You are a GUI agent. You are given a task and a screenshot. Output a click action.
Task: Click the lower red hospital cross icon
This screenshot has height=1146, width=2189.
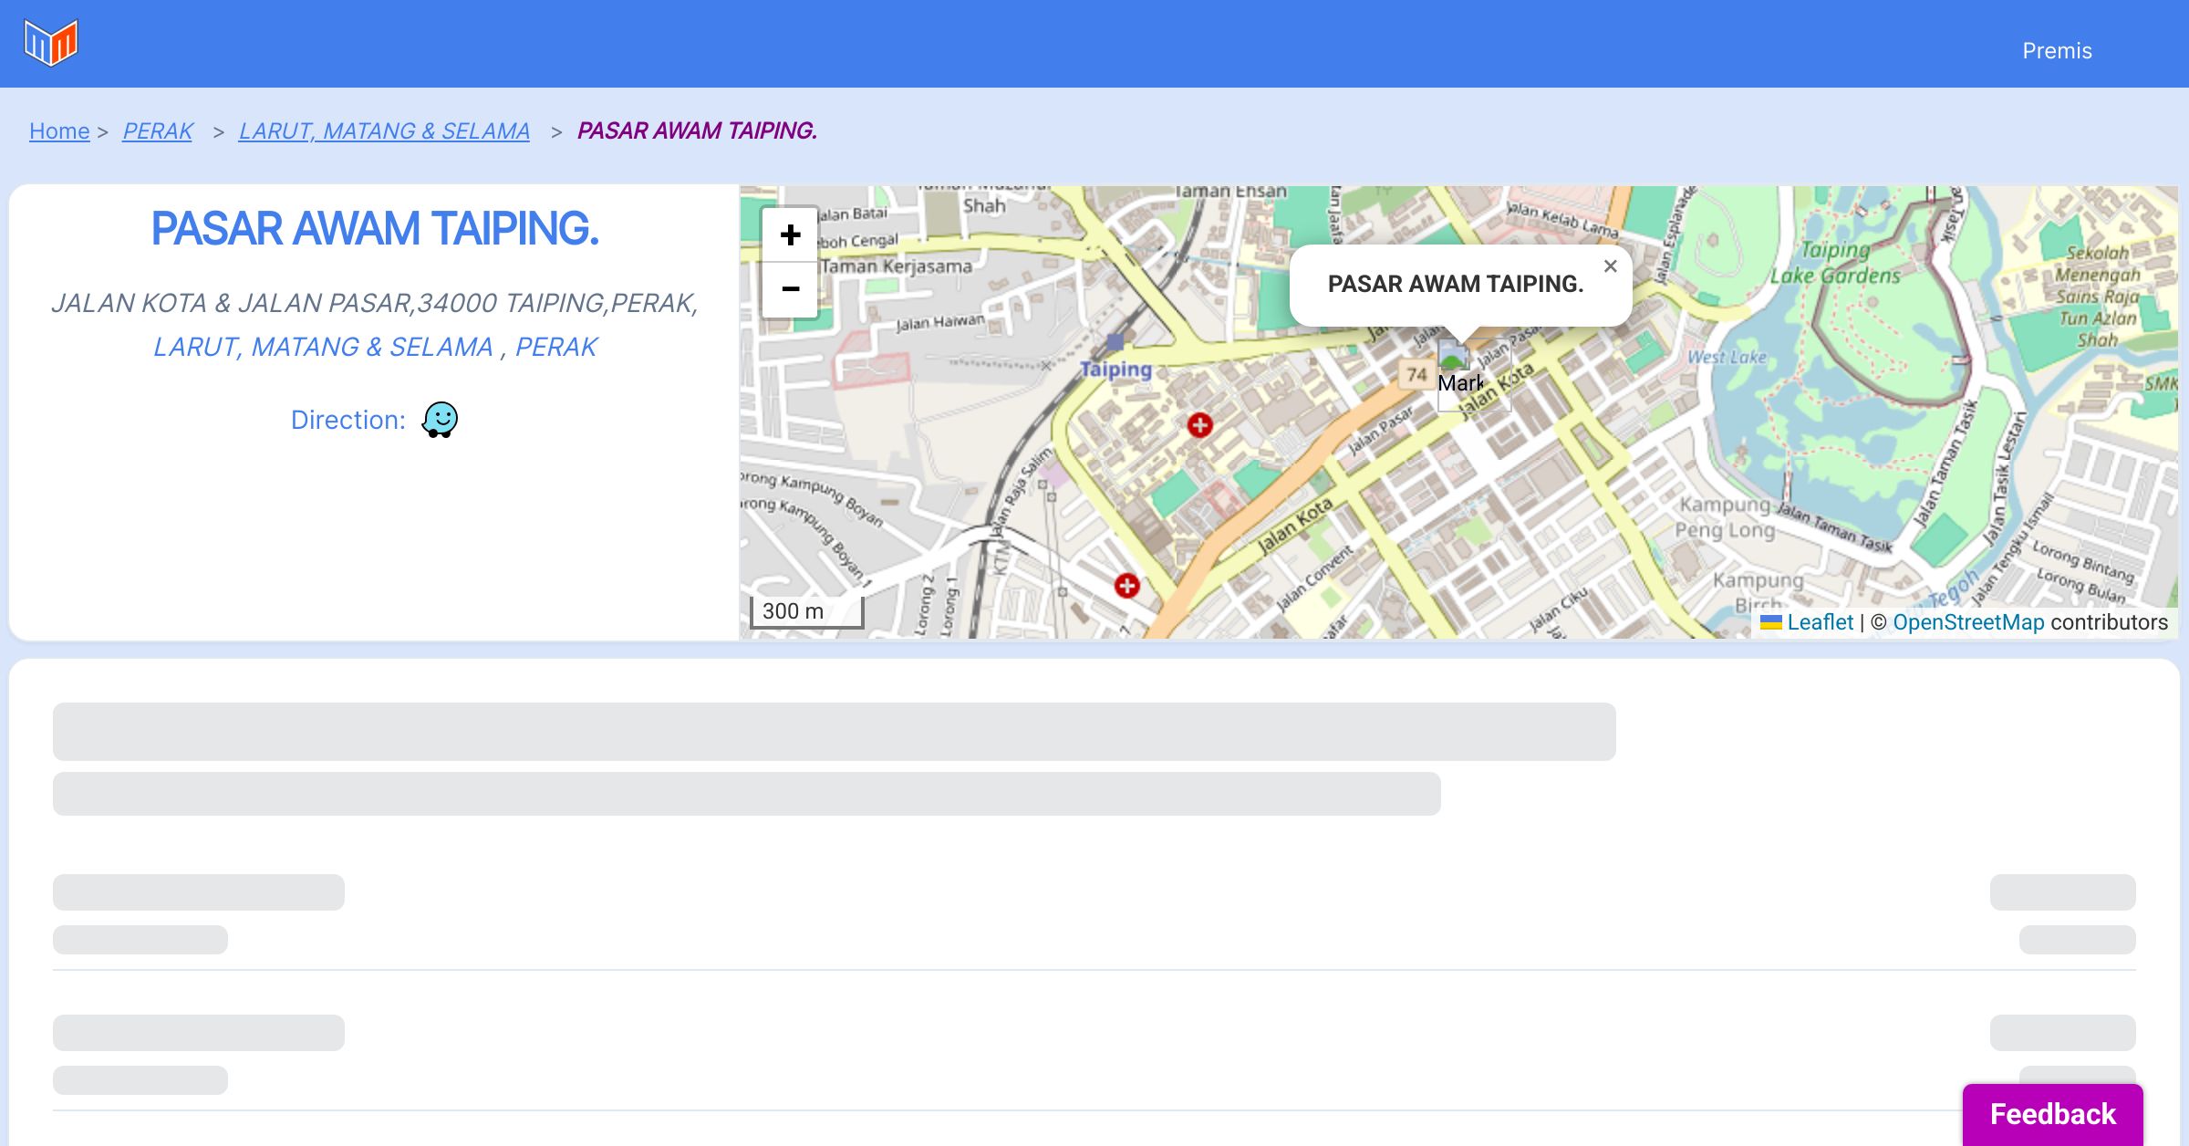pos(1126,586)
